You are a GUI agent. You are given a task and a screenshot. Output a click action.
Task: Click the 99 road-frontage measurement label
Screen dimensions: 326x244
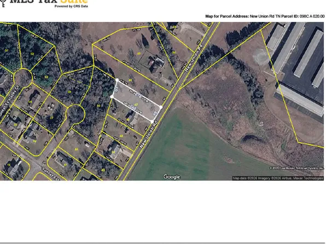click(x=155, y=113)
